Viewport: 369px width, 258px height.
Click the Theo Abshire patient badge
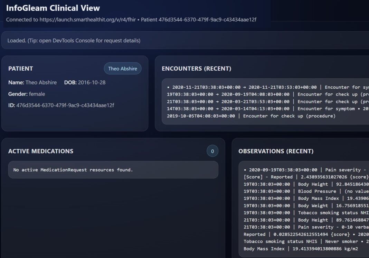click(x=123, y=69)
